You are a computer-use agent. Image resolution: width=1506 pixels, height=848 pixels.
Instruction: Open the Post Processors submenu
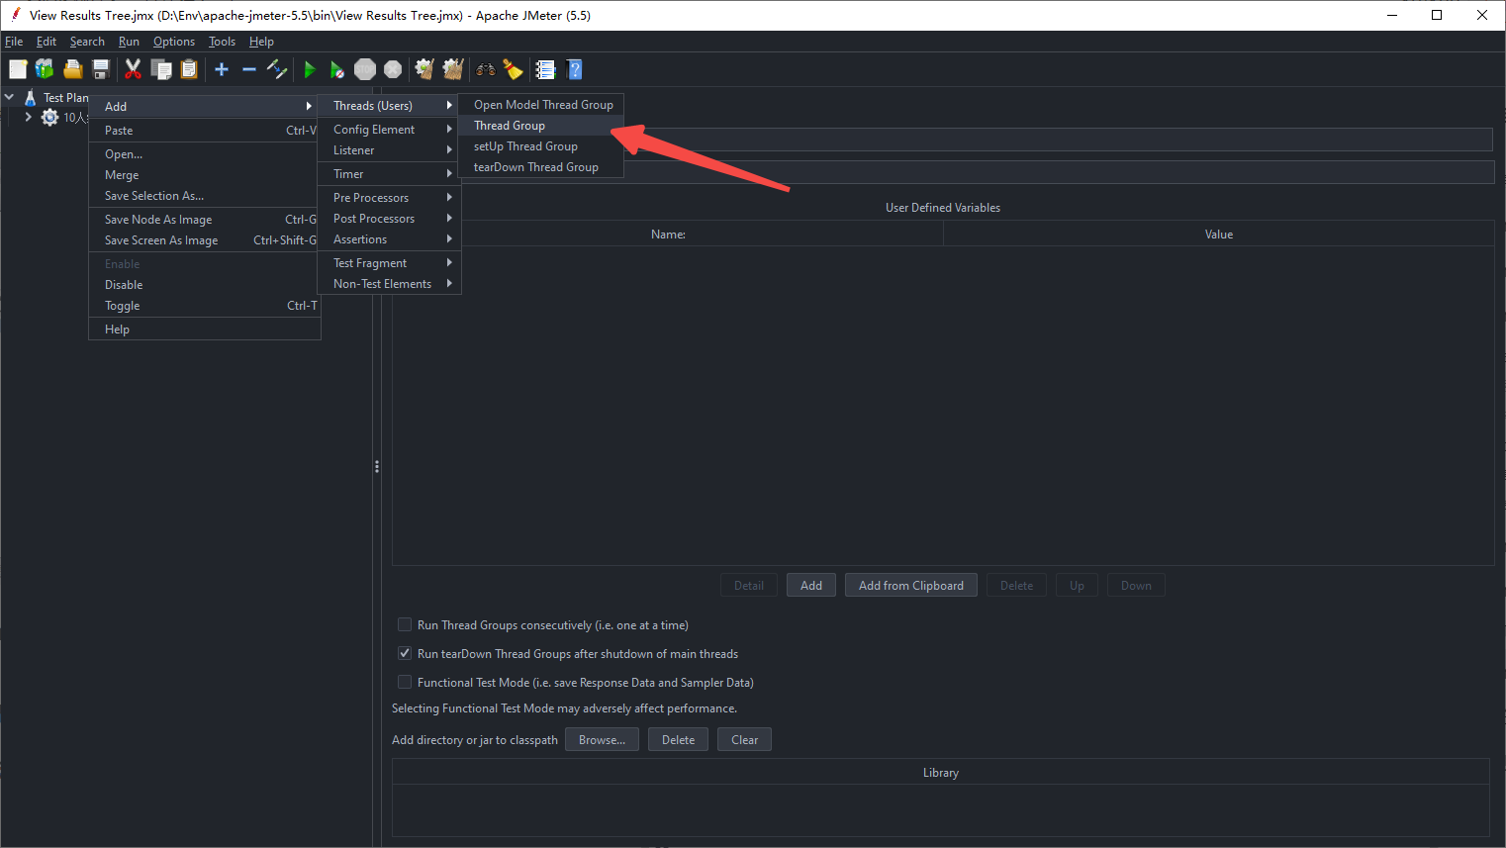click(x=389, y=219)
